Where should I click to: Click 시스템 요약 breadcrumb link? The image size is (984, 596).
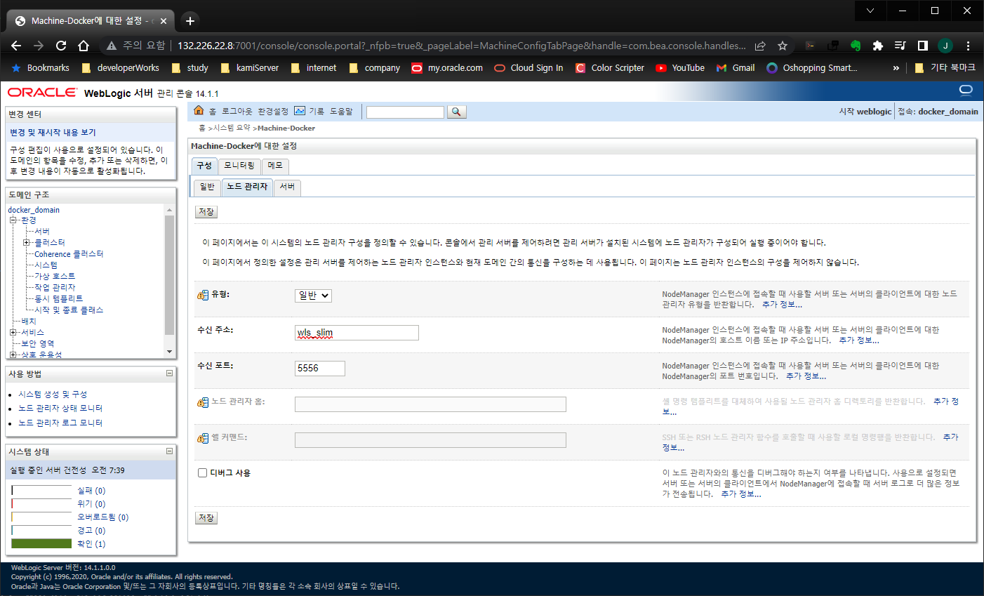pyautogui.click(x=232, y=128)
